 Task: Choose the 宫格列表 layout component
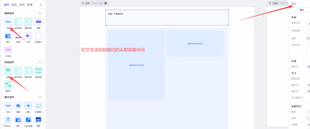click(x=38, y=71)
